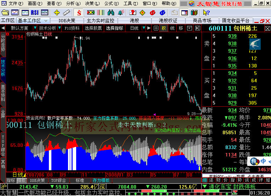Click the red question mark flag icon
The image size is (271, 196).
(132, 13)
